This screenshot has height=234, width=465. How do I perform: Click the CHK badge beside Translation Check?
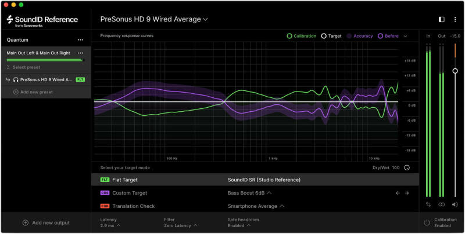(105, 206)
